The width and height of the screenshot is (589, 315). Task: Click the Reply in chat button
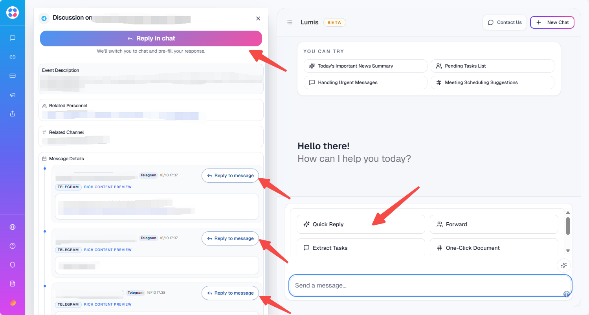click(x=151, y=38)
